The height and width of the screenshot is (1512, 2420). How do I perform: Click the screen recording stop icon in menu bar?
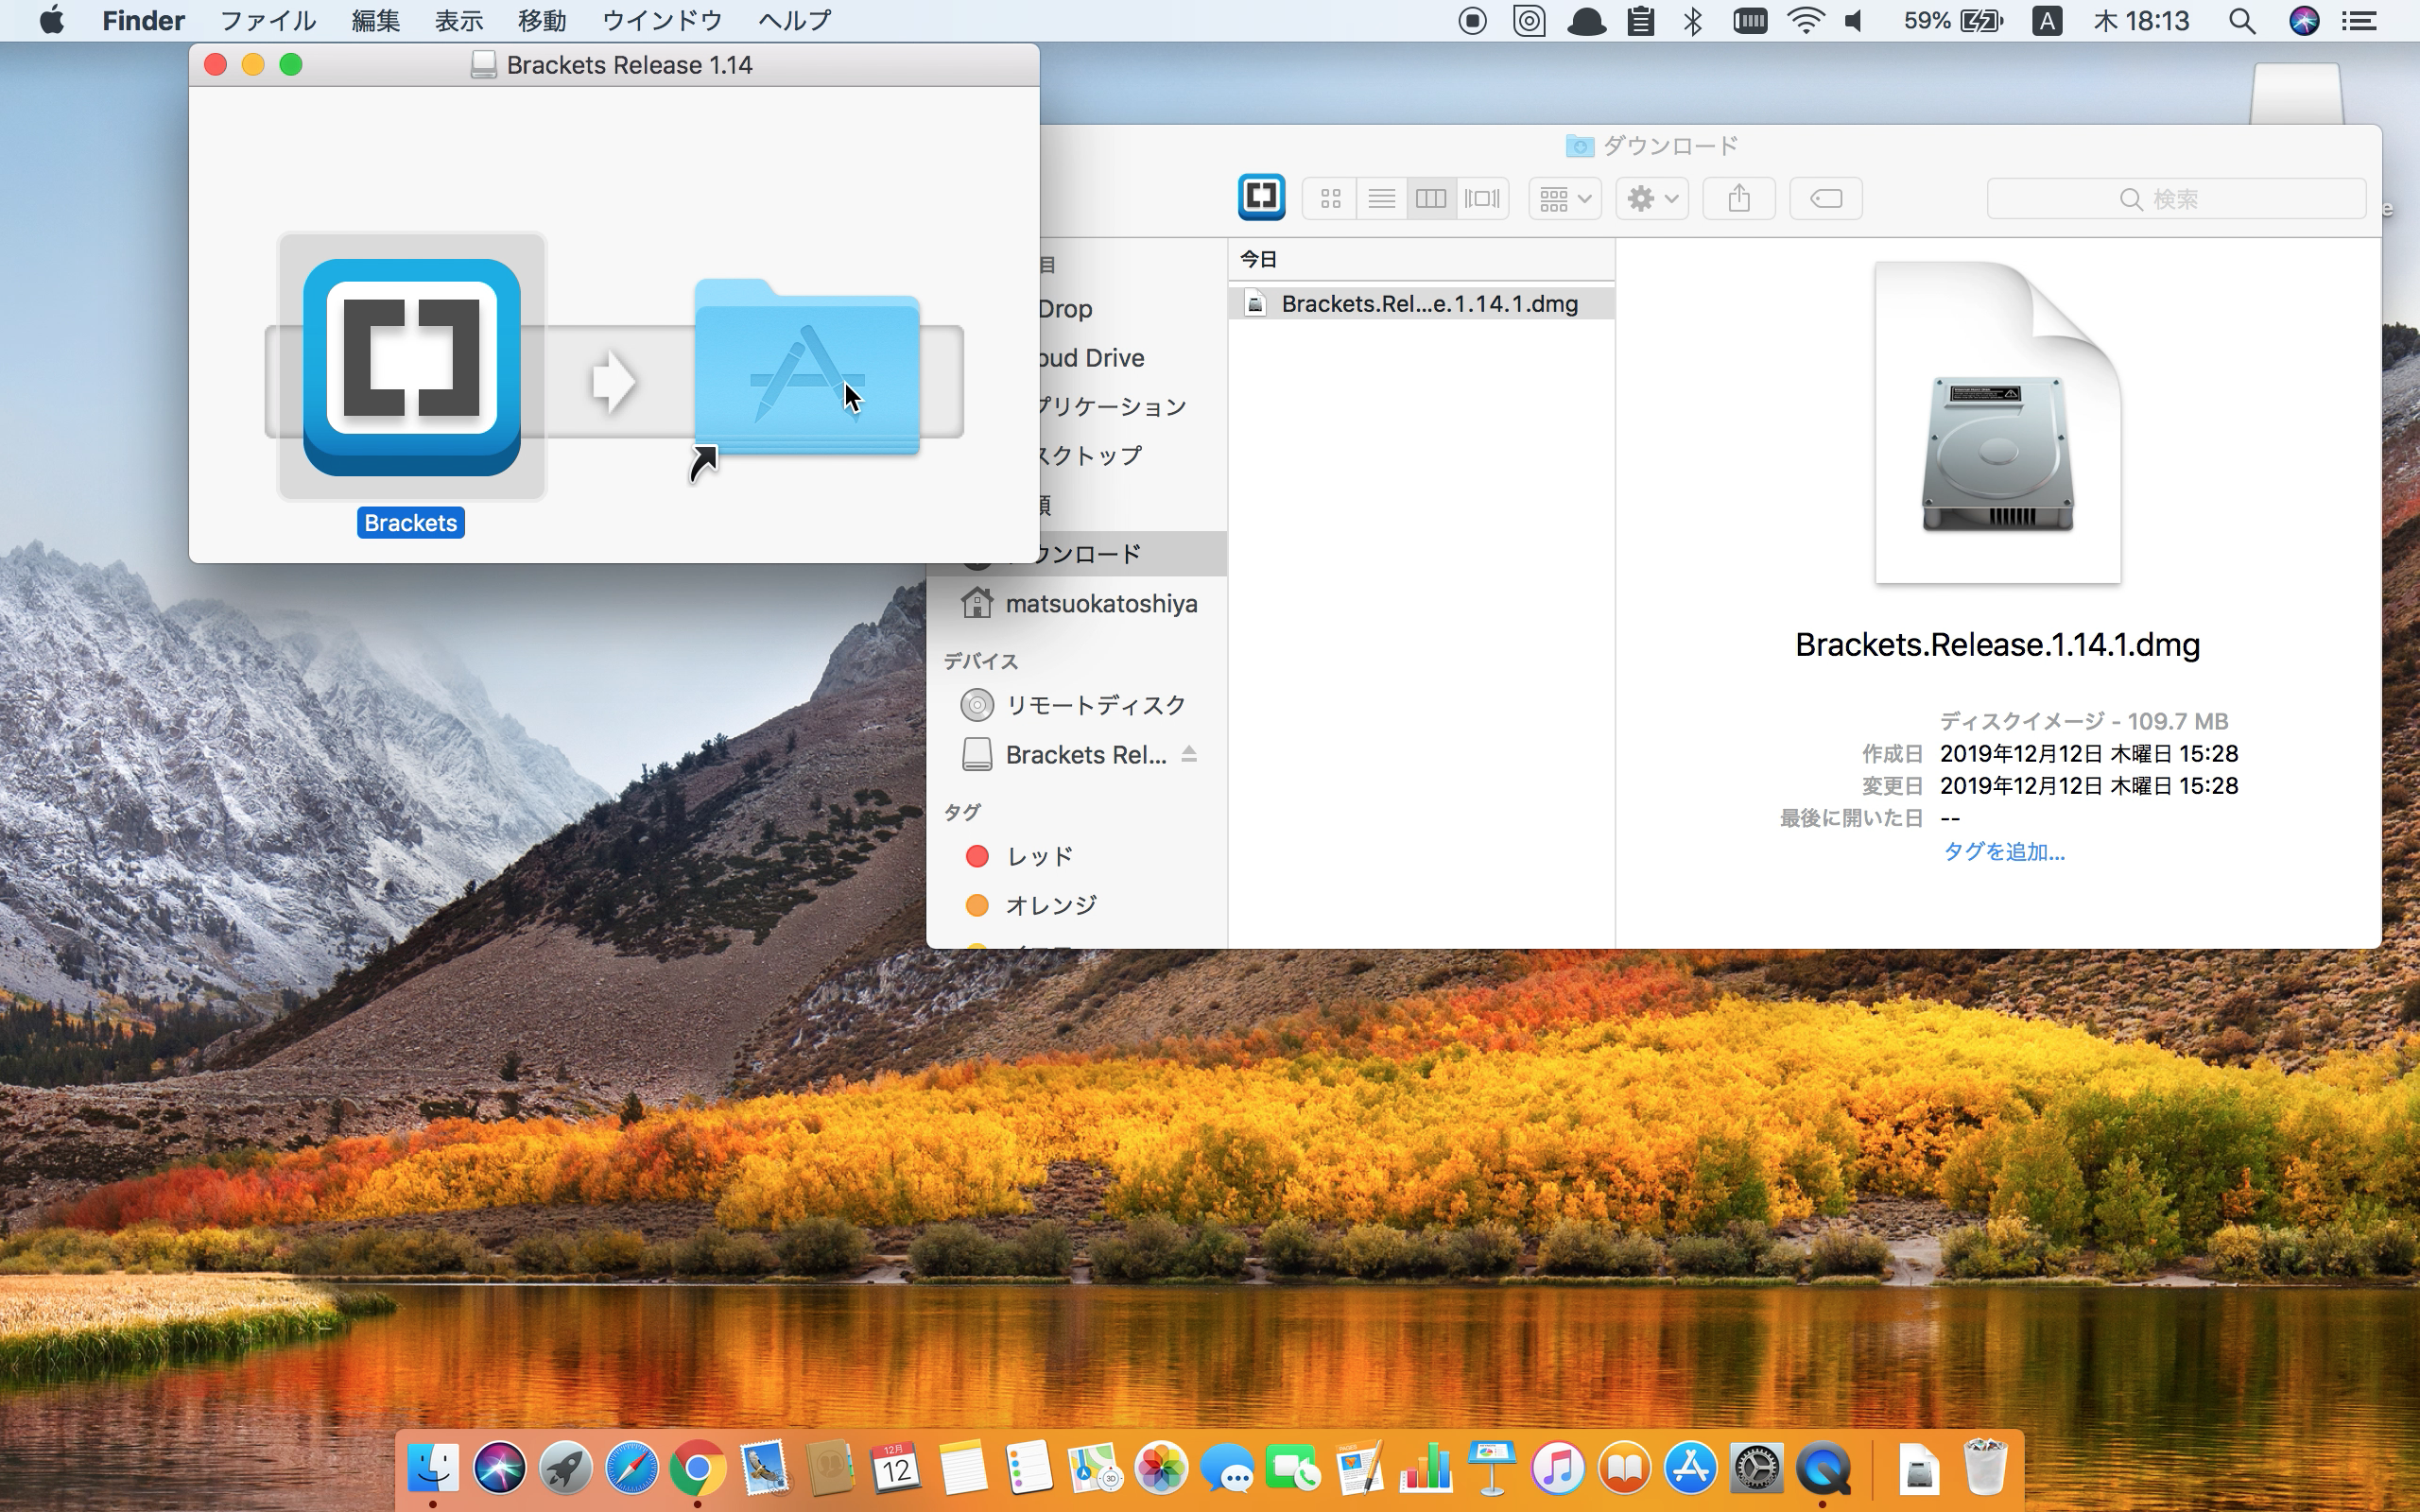click(1472, 20)
